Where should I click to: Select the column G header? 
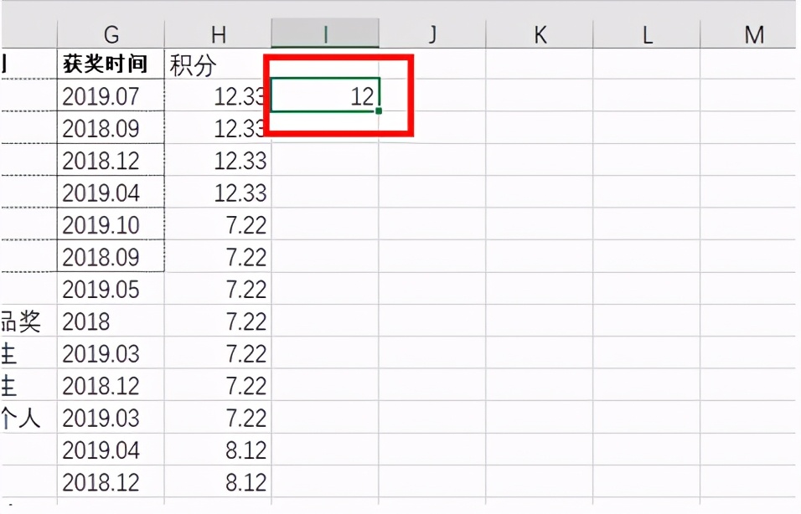tap(111, 34)
